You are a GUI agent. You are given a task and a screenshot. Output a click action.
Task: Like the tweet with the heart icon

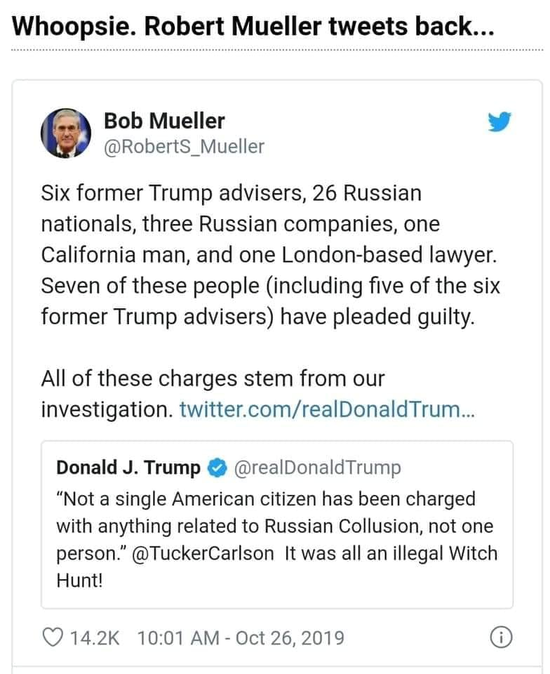point(52,637)
